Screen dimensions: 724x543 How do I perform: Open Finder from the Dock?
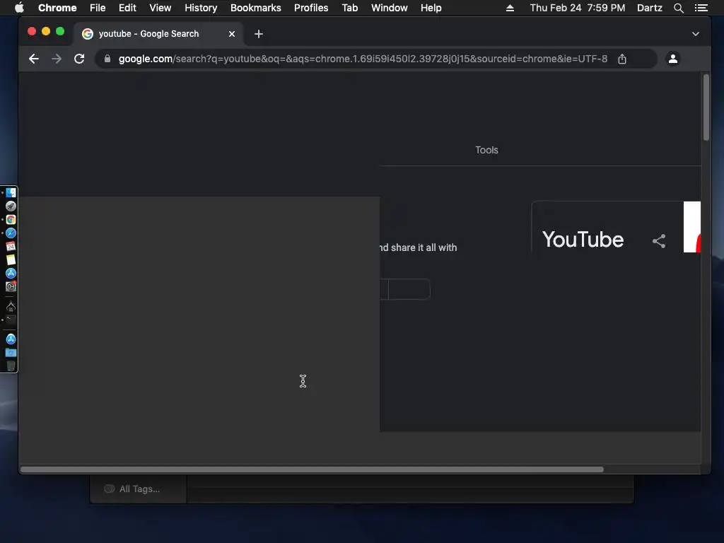[11, 192]
